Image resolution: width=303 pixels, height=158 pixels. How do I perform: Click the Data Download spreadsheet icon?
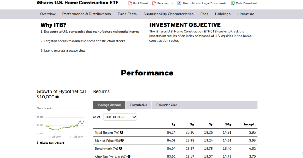[233, 4]
